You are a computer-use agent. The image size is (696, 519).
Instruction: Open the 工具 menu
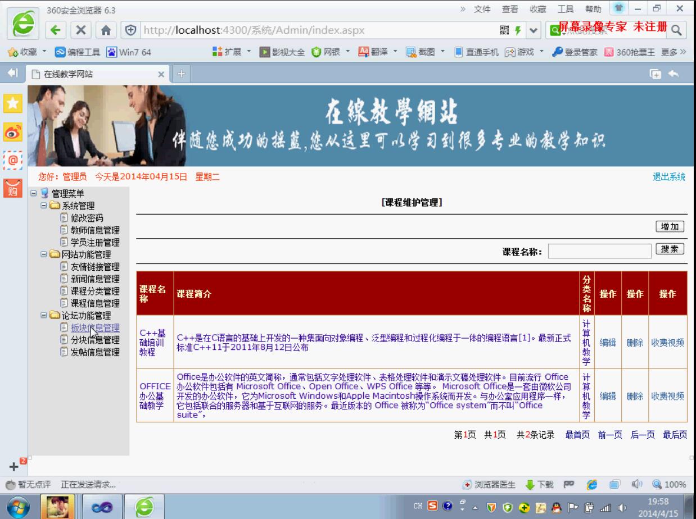tap(566, 9)
